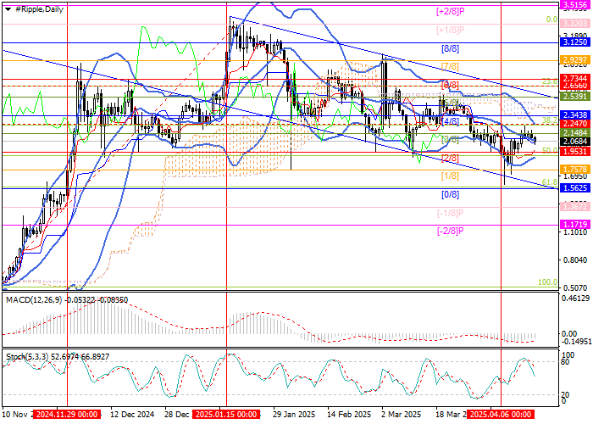Click the 3.5156 price tag

click(x=575, y=5)
